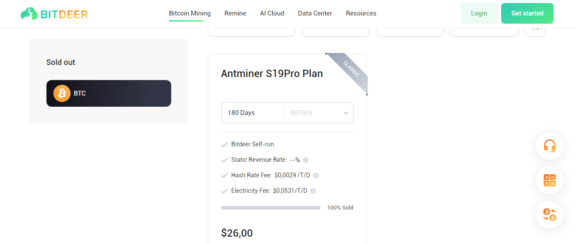Open the Bitcoin Mining menu
The width and height of the screenshot is (576, 244).
pyautogui.click(x=190, y=13)
